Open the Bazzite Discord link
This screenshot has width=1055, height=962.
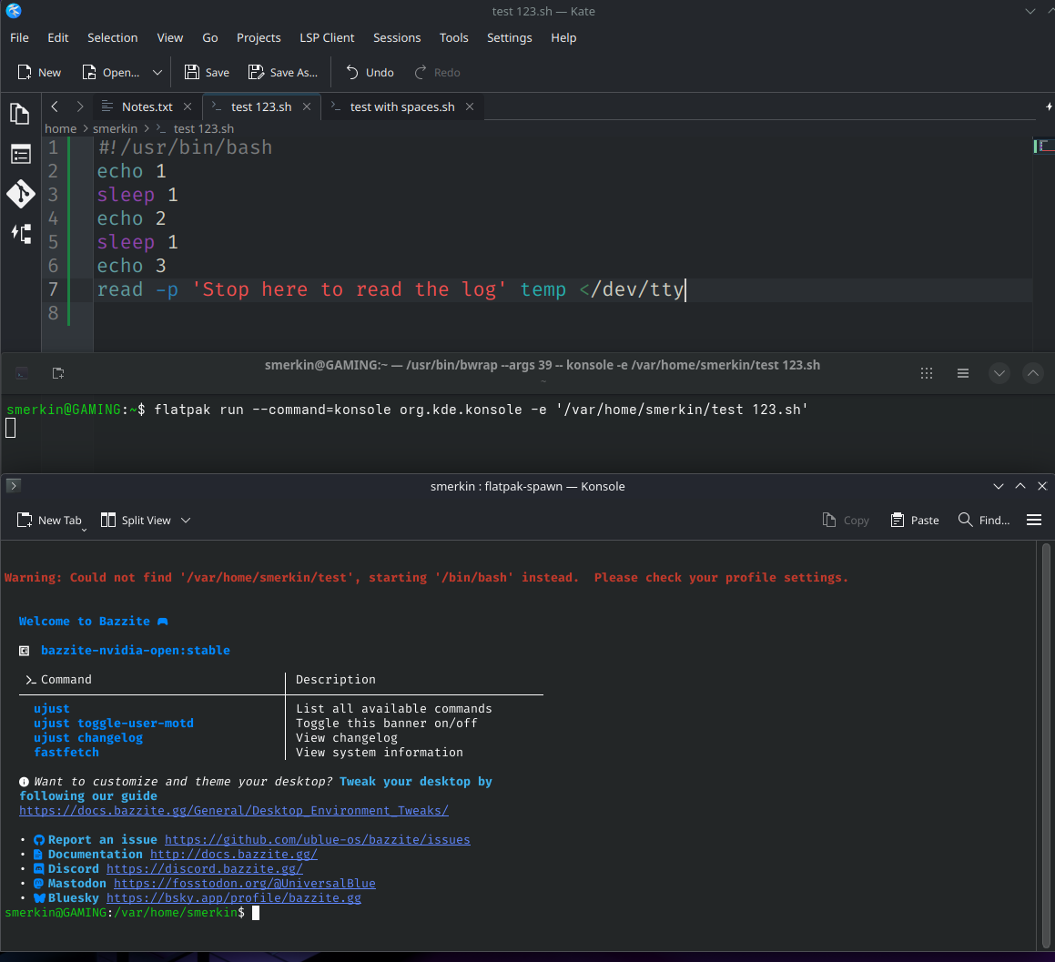(x=204, y=868)
